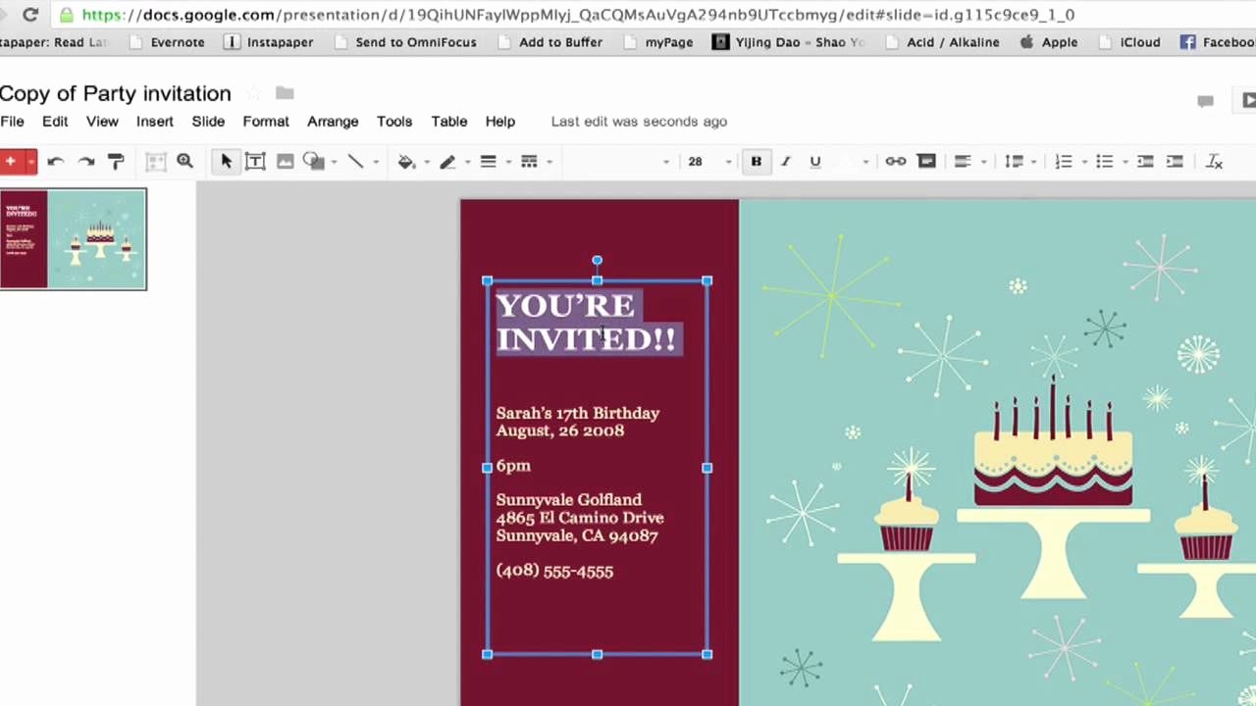Click the Add to Buffer bookmark
This screenshot has height=706, width=1256.
coord(560,42)
